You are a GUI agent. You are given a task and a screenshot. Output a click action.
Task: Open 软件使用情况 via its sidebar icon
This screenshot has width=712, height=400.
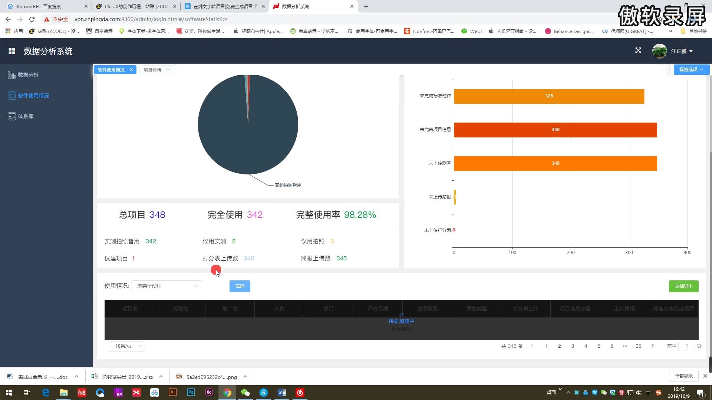point(12,96)
